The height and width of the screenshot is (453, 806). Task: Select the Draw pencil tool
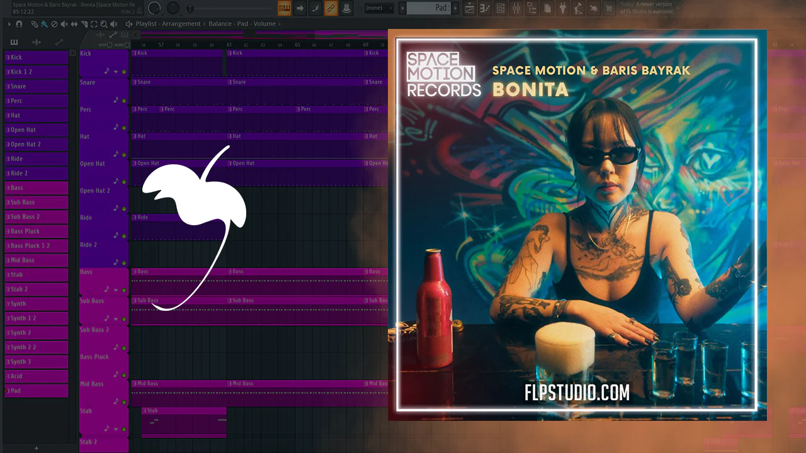(34, 24)
